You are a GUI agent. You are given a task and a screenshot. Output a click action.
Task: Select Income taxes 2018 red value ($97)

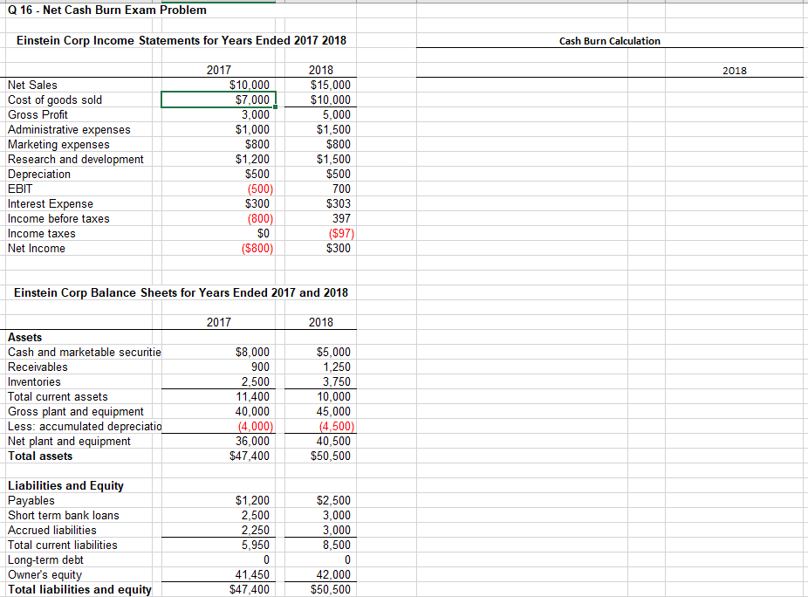341,234
